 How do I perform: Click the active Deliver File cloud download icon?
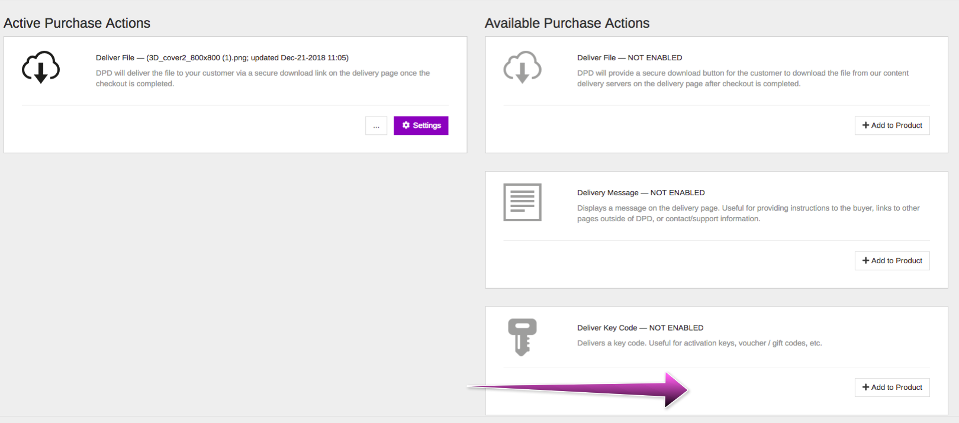pyautogui.click(x=41, y=67)
